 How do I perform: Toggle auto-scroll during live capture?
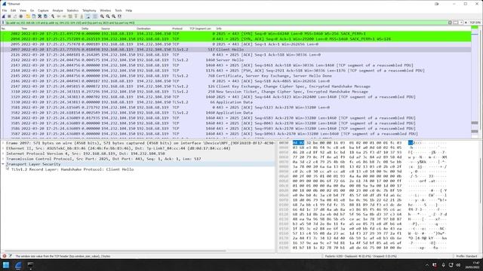click(88, 17)
